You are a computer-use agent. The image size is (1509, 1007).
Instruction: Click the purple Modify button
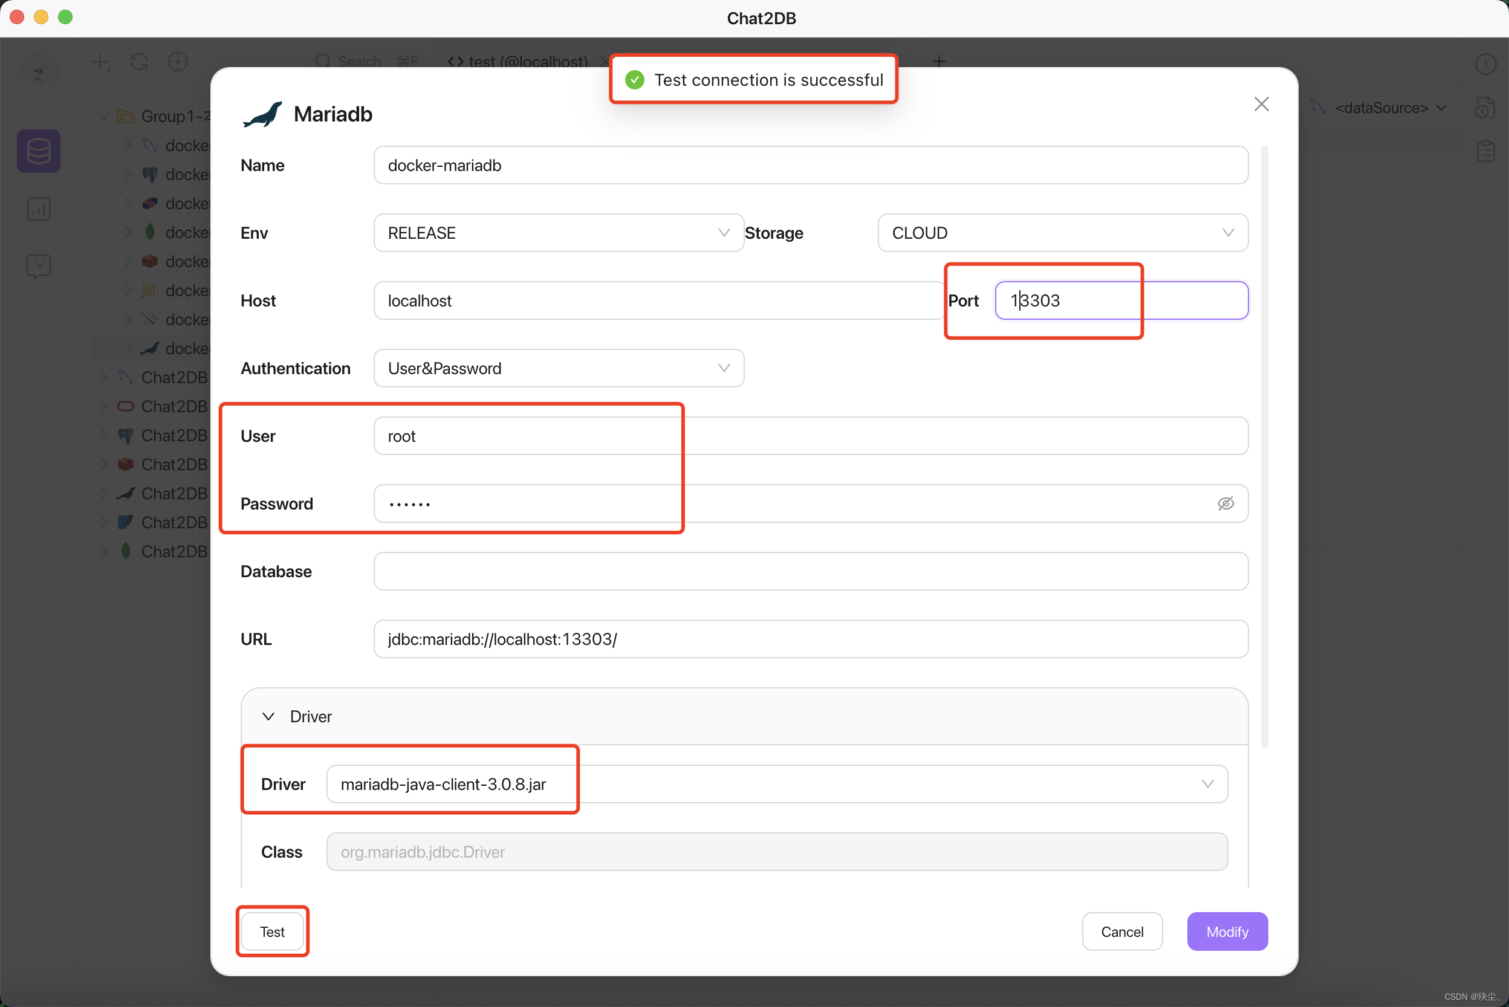point(1227,931)
